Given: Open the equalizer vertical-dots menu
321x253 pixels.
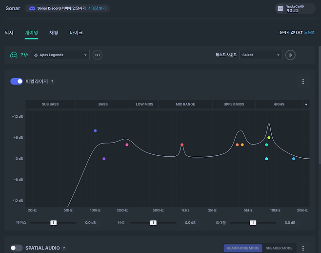Looking at the screenshot, I should coord(303,82).
